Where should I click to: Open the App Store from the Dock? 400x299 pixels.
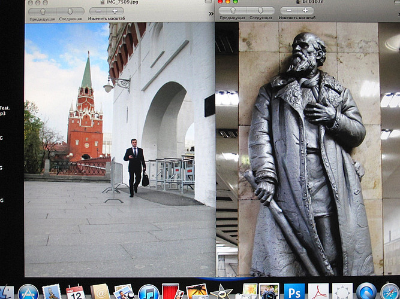28,292
